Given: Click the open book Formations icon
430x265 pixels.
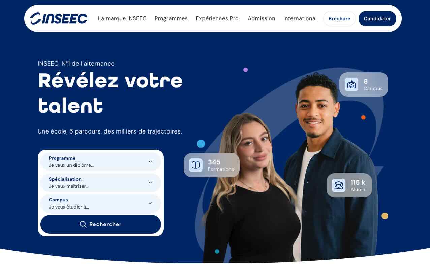Looking at the screenshot, I should click(196, 165).
